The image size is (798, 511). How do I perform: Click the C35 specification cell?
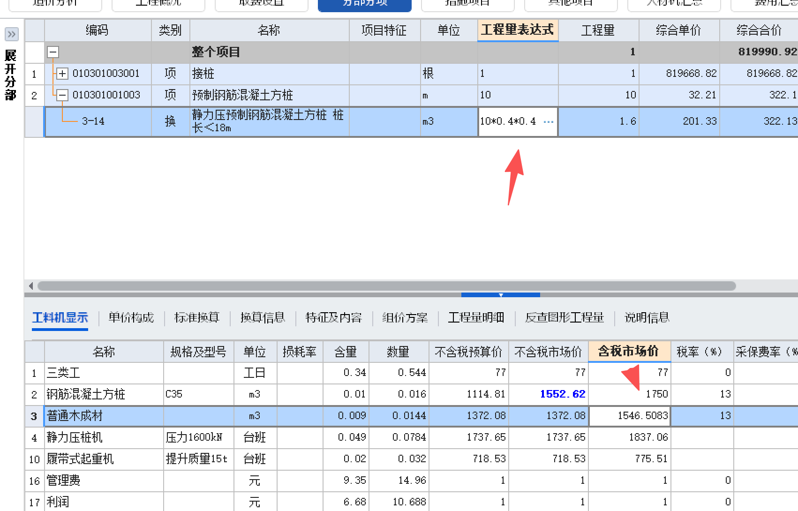point(199,395)
